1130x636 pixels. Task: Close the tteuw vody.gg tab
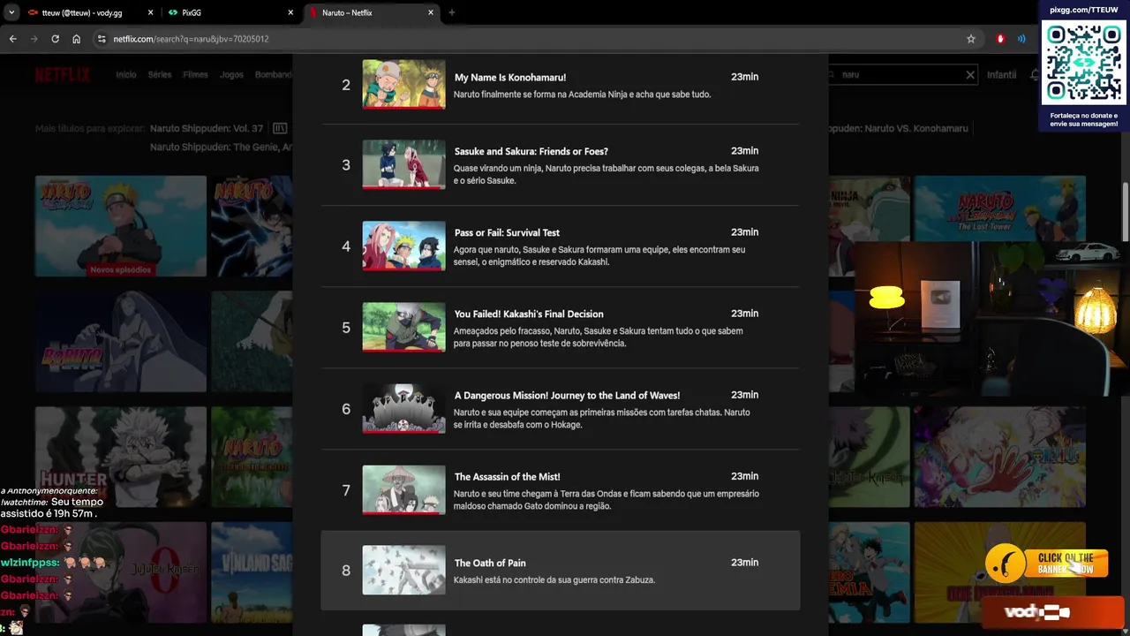(x=149, y=12)
